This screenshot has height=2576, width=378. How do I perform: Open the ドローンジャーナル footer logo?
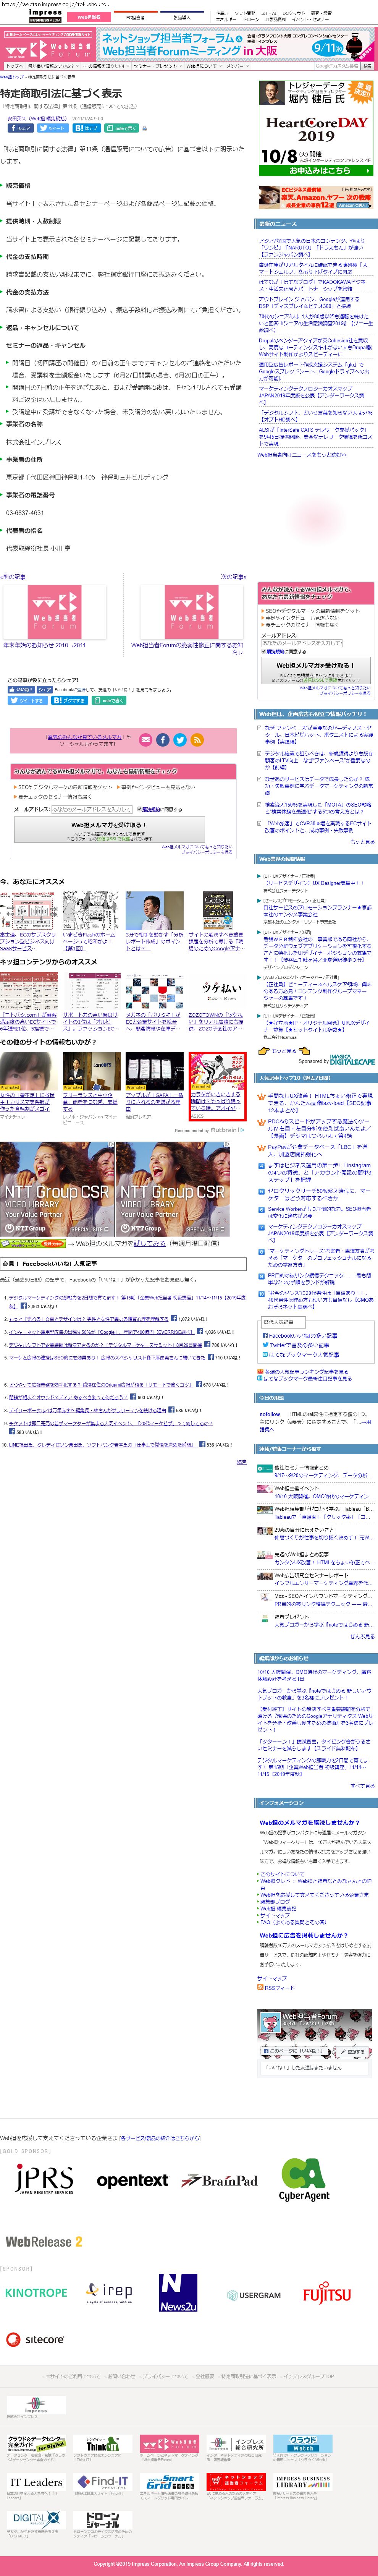tap(102, 2519)
